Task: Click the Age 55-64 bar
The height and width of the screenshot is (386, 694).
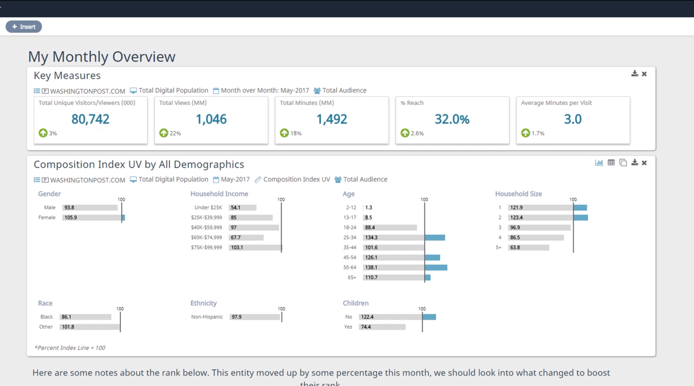Action: [406, 267]
